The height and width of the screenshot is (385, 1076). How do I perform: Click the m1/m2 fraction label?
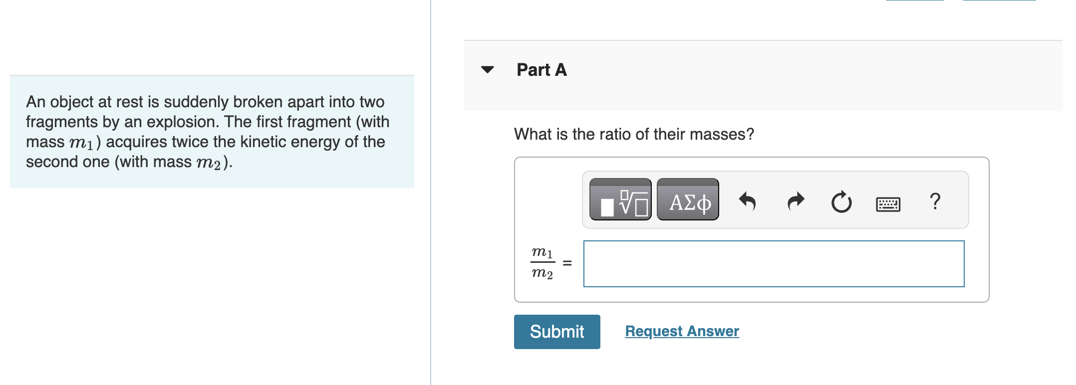(x=542, y=263)
